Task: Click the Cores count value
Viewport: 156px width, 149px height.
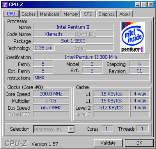Action: click(106, 129)
